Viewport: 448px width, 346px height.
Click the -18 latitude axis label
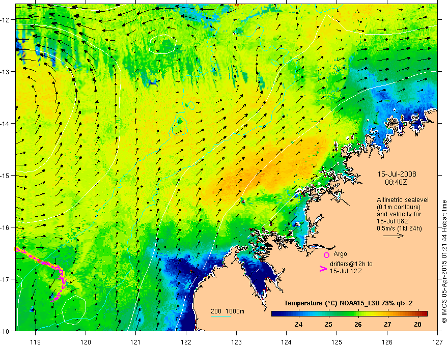click(x=6, y=331)
